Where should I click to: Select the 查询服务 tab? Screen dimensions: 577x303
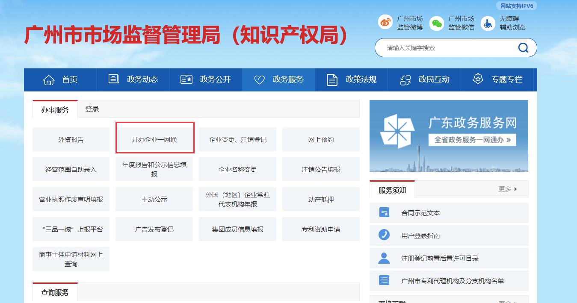tap(55, 292)
